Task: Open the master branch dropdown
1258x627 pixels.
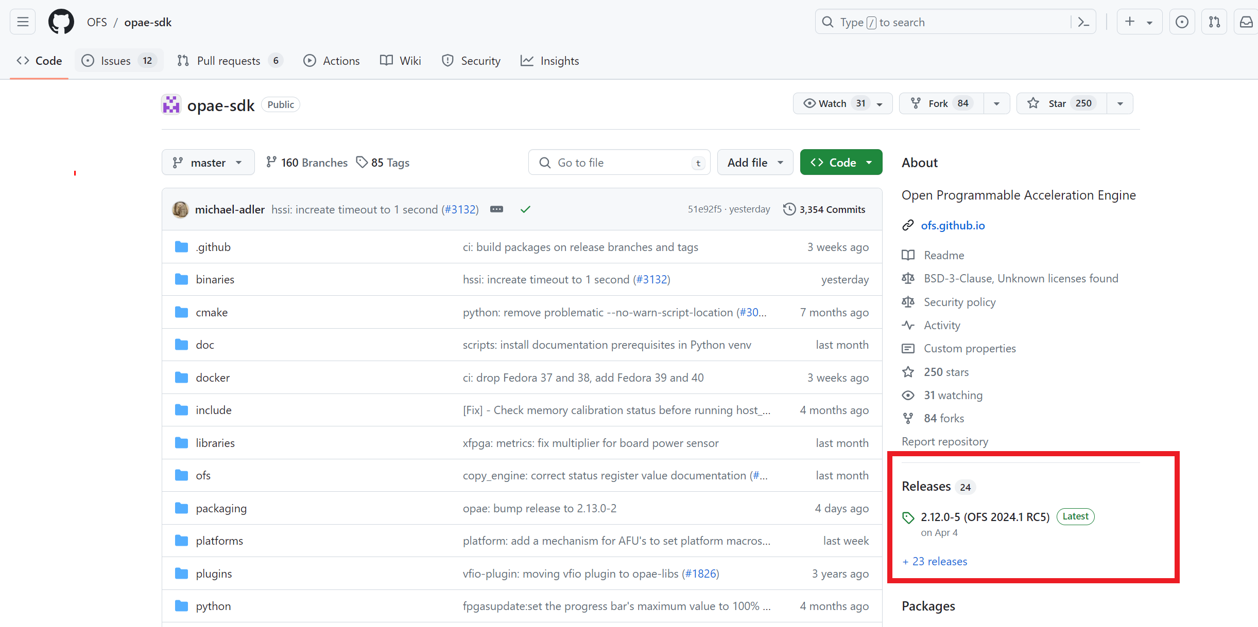Action: click(x=208, y=163)
